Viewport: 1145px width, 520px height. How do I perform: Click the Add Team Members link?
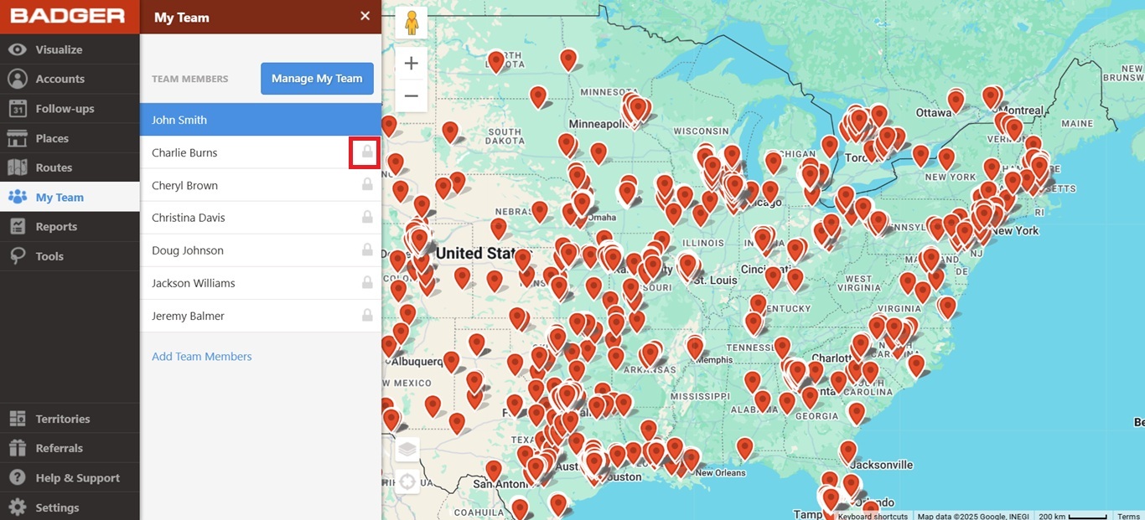[202, 357]
